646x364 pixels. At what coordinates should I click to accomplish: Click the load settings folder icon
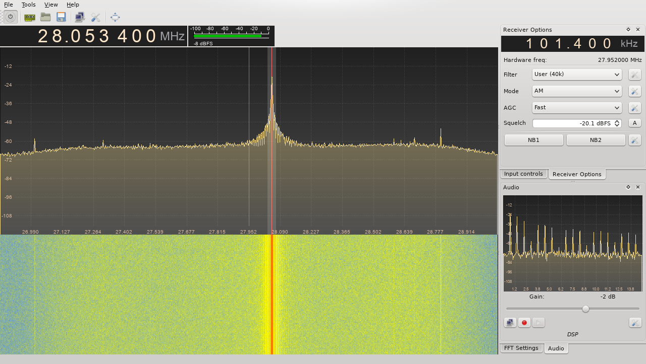pos(45,17)
